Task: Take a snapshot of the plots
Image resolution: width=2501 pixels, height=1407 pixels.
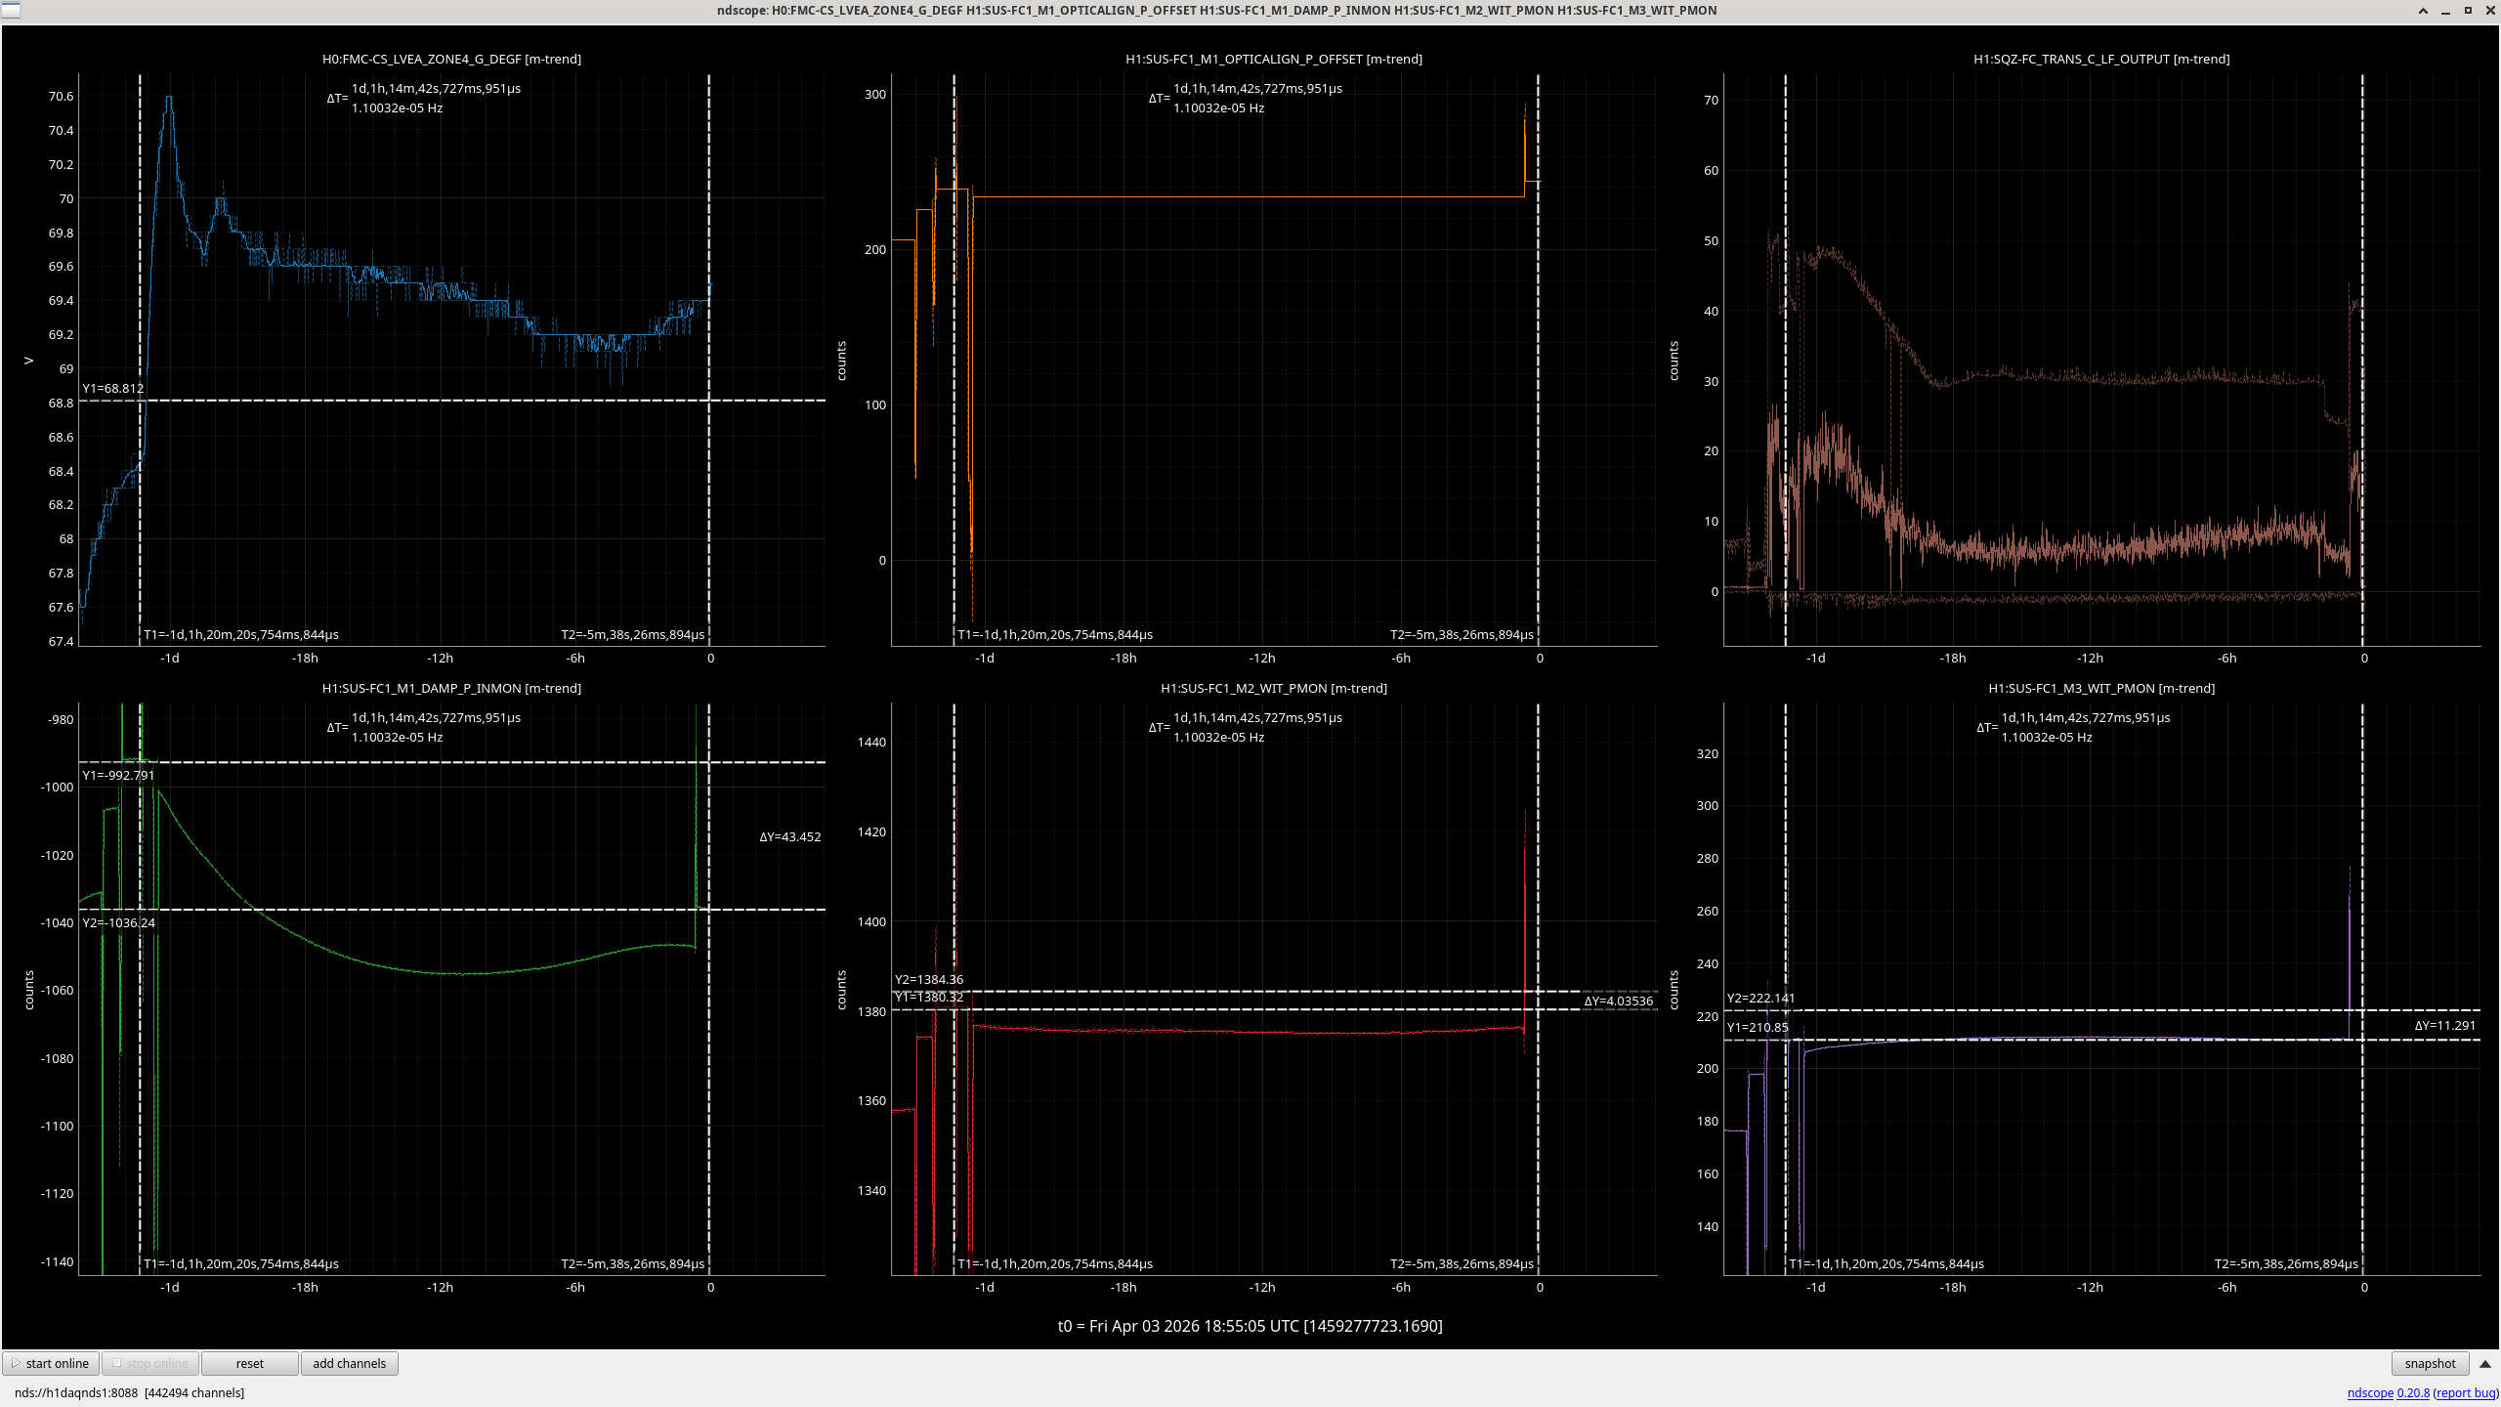Action: tap(2430, 1363)
